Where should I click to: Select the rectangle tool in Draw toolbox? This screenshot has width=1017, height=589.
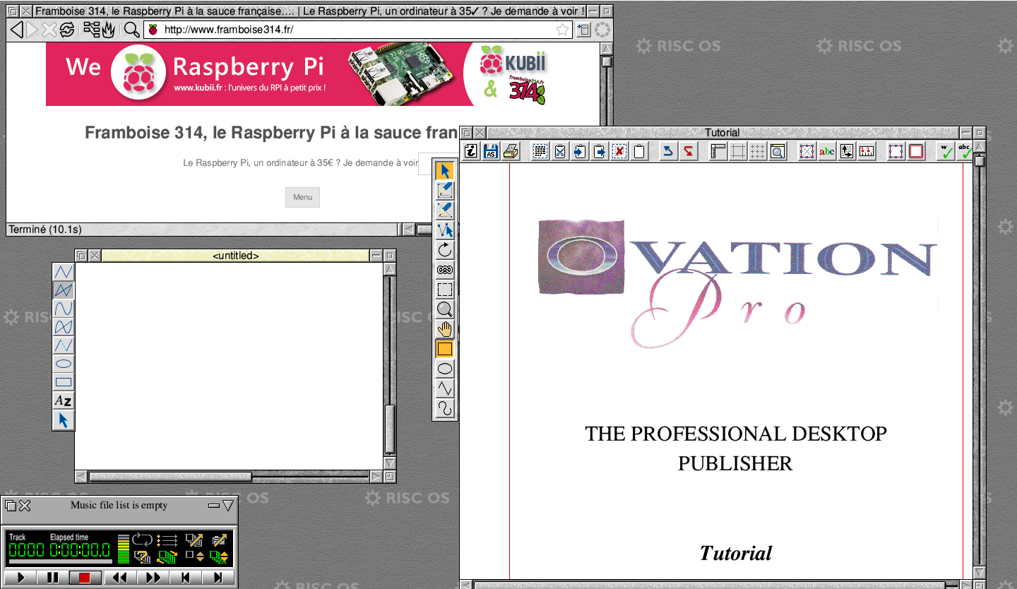[64, 382]
